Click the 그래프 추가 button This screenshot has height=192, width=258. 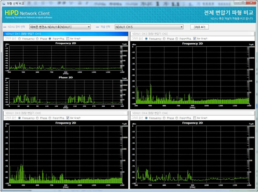click(x=200, y=27)
